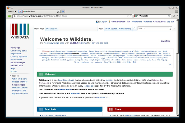Image resolution: width=185 pixels, height=123 pixels.
Task: Click the scrollbar up arrow
Action: (x=177, y=20)
